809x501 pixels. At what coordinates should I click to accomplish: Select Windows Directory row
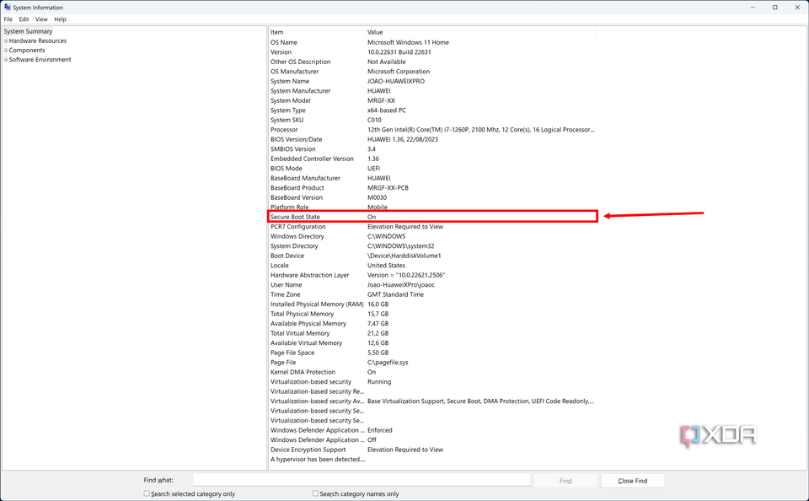[432, 236]
